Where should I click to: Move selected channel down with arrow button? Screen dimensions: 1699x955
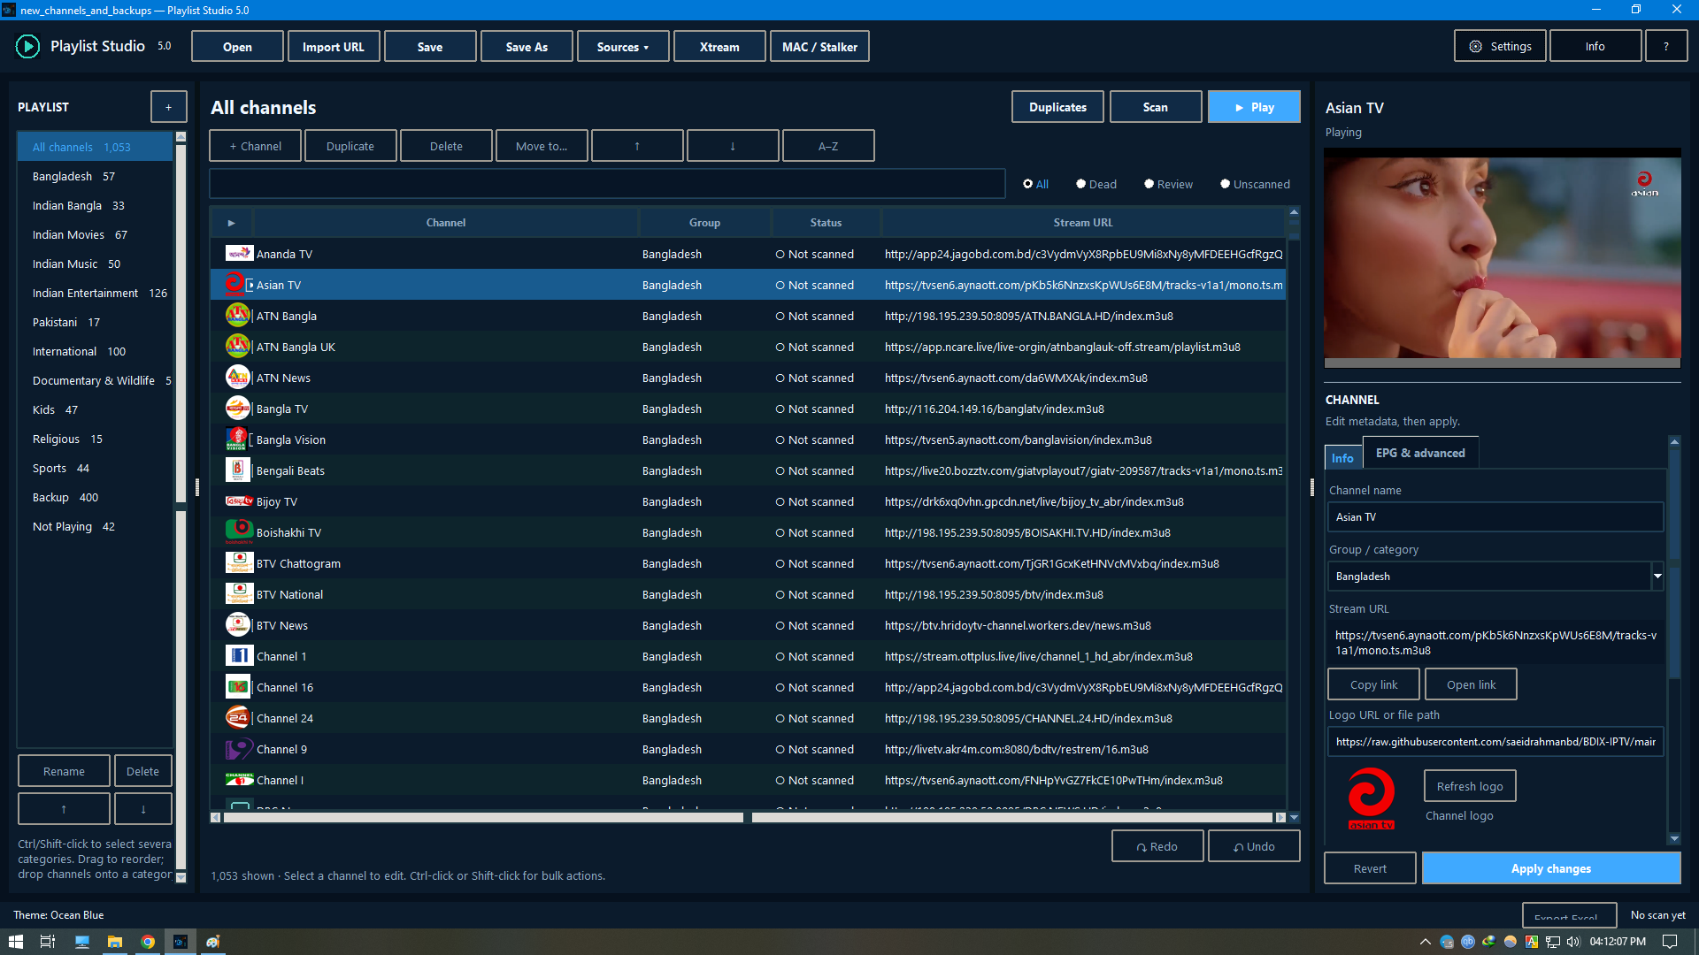[733, 146]
